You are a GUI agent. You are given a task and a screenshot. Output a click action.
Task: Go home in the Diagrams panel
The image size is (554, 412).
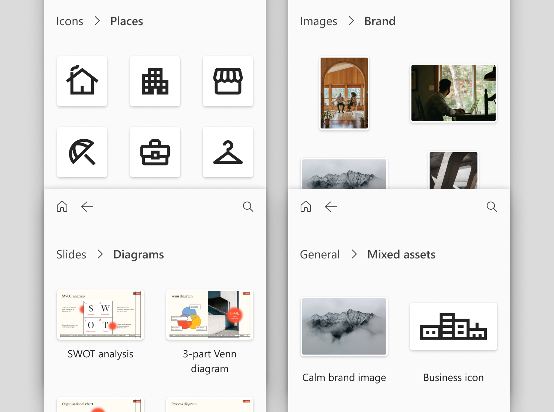pos(62,206)
